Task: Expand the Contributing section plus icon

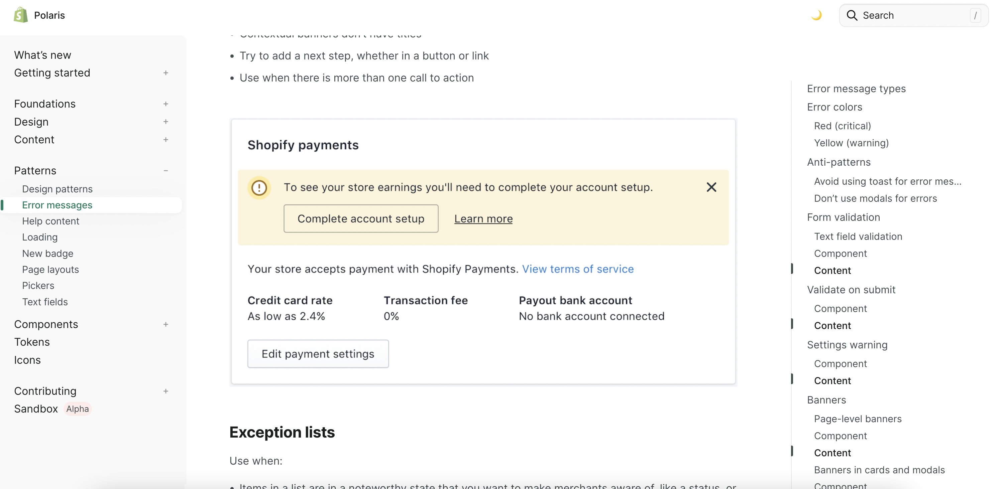Action: coord(166,391)
